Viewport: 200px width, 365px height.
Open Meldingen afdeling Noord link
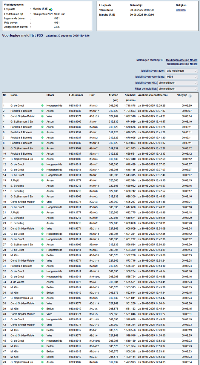pyautogui.click(x=181, y=60)
